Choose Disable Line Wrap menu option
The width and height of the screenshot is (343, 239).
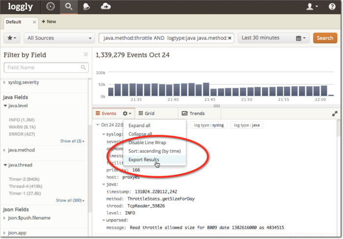[x=147, y=143]
